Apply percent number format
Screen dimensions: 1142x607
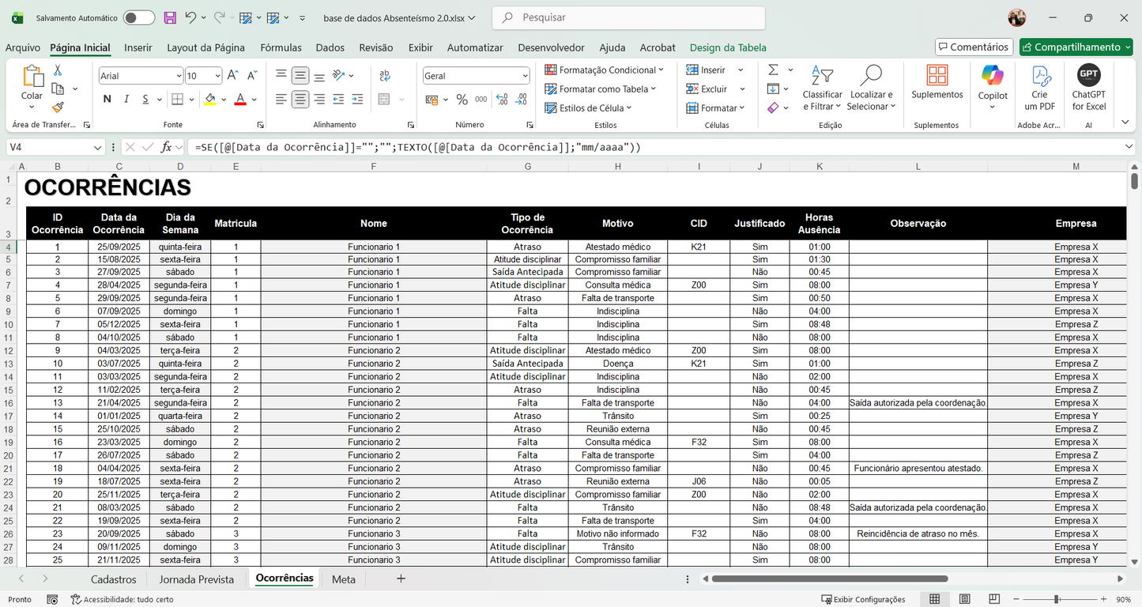click(462, 100)
